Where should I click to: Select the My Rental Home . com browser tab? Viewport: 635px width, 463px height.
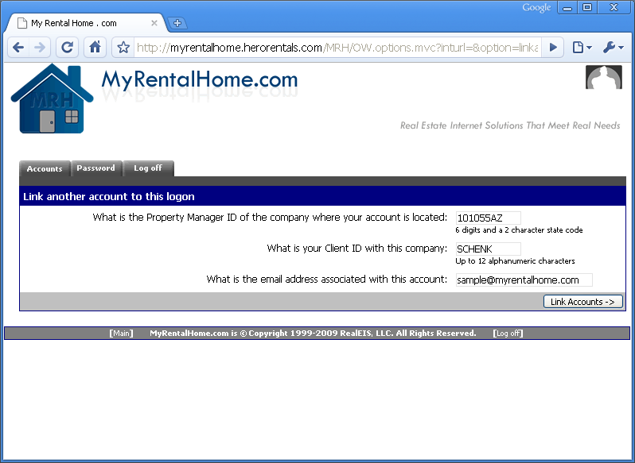tap(85, 24)
